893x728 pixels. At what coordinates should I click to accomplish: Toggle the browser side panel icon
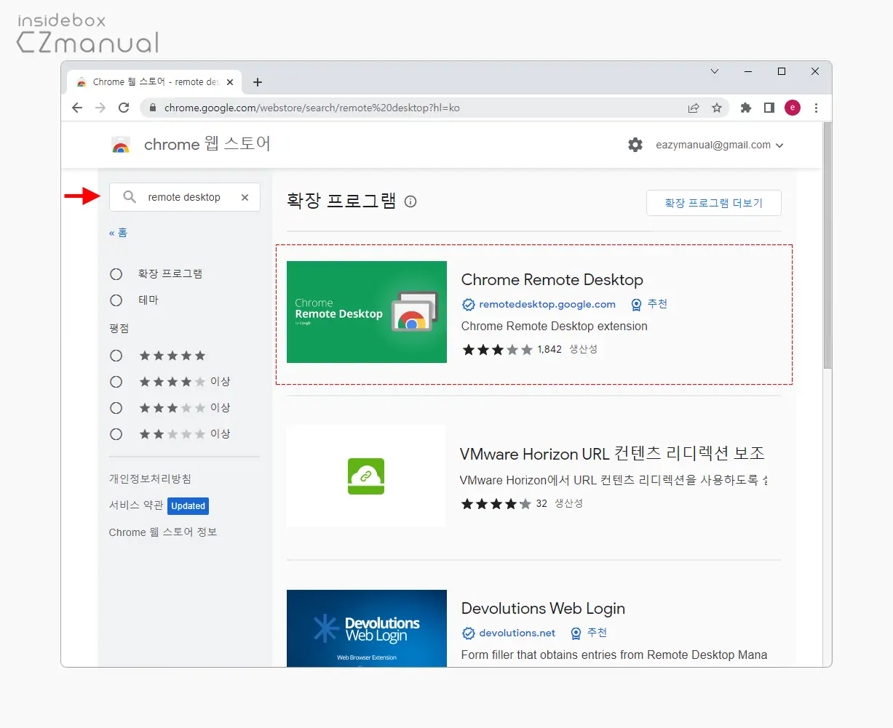pos(769,108)
